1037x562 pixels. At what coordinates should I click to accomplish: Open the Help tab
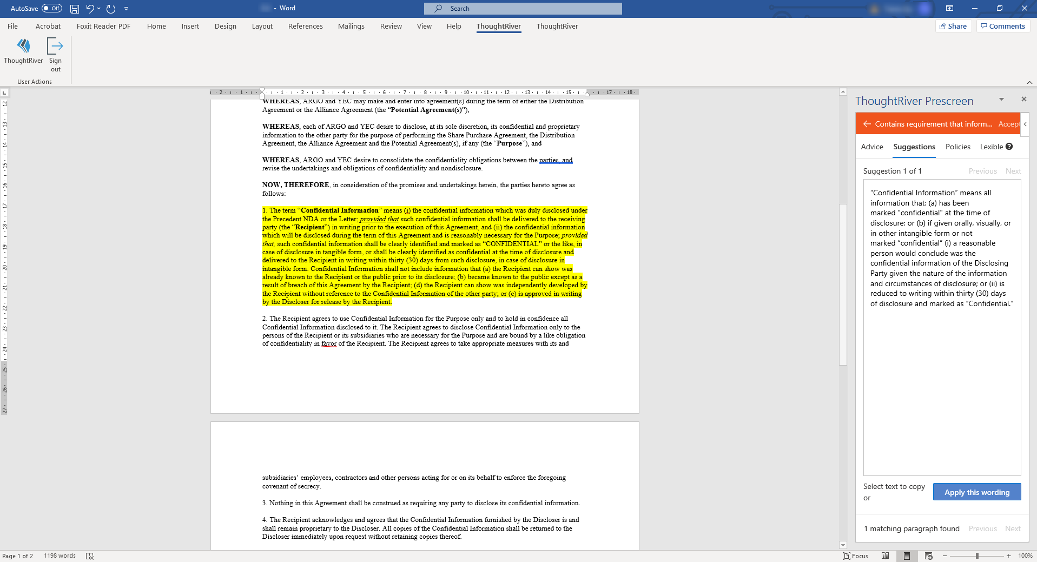coord(454,26)
